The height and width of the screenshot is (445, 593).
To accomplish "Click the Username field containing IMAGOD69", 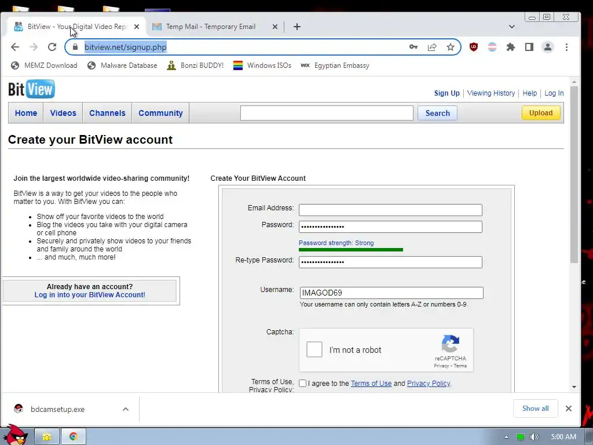I will pyautogui.click(x=391, y=293).
